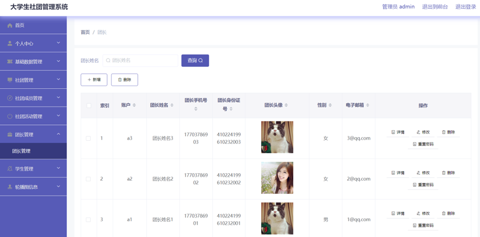Click the bell icon beside 学生管理

coord(10,169)
